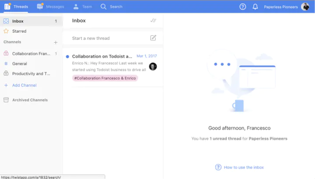The image size is (315, 179).
Task: Click the Threads list icon
Action: pyautogui.click(x=7, y=7)
